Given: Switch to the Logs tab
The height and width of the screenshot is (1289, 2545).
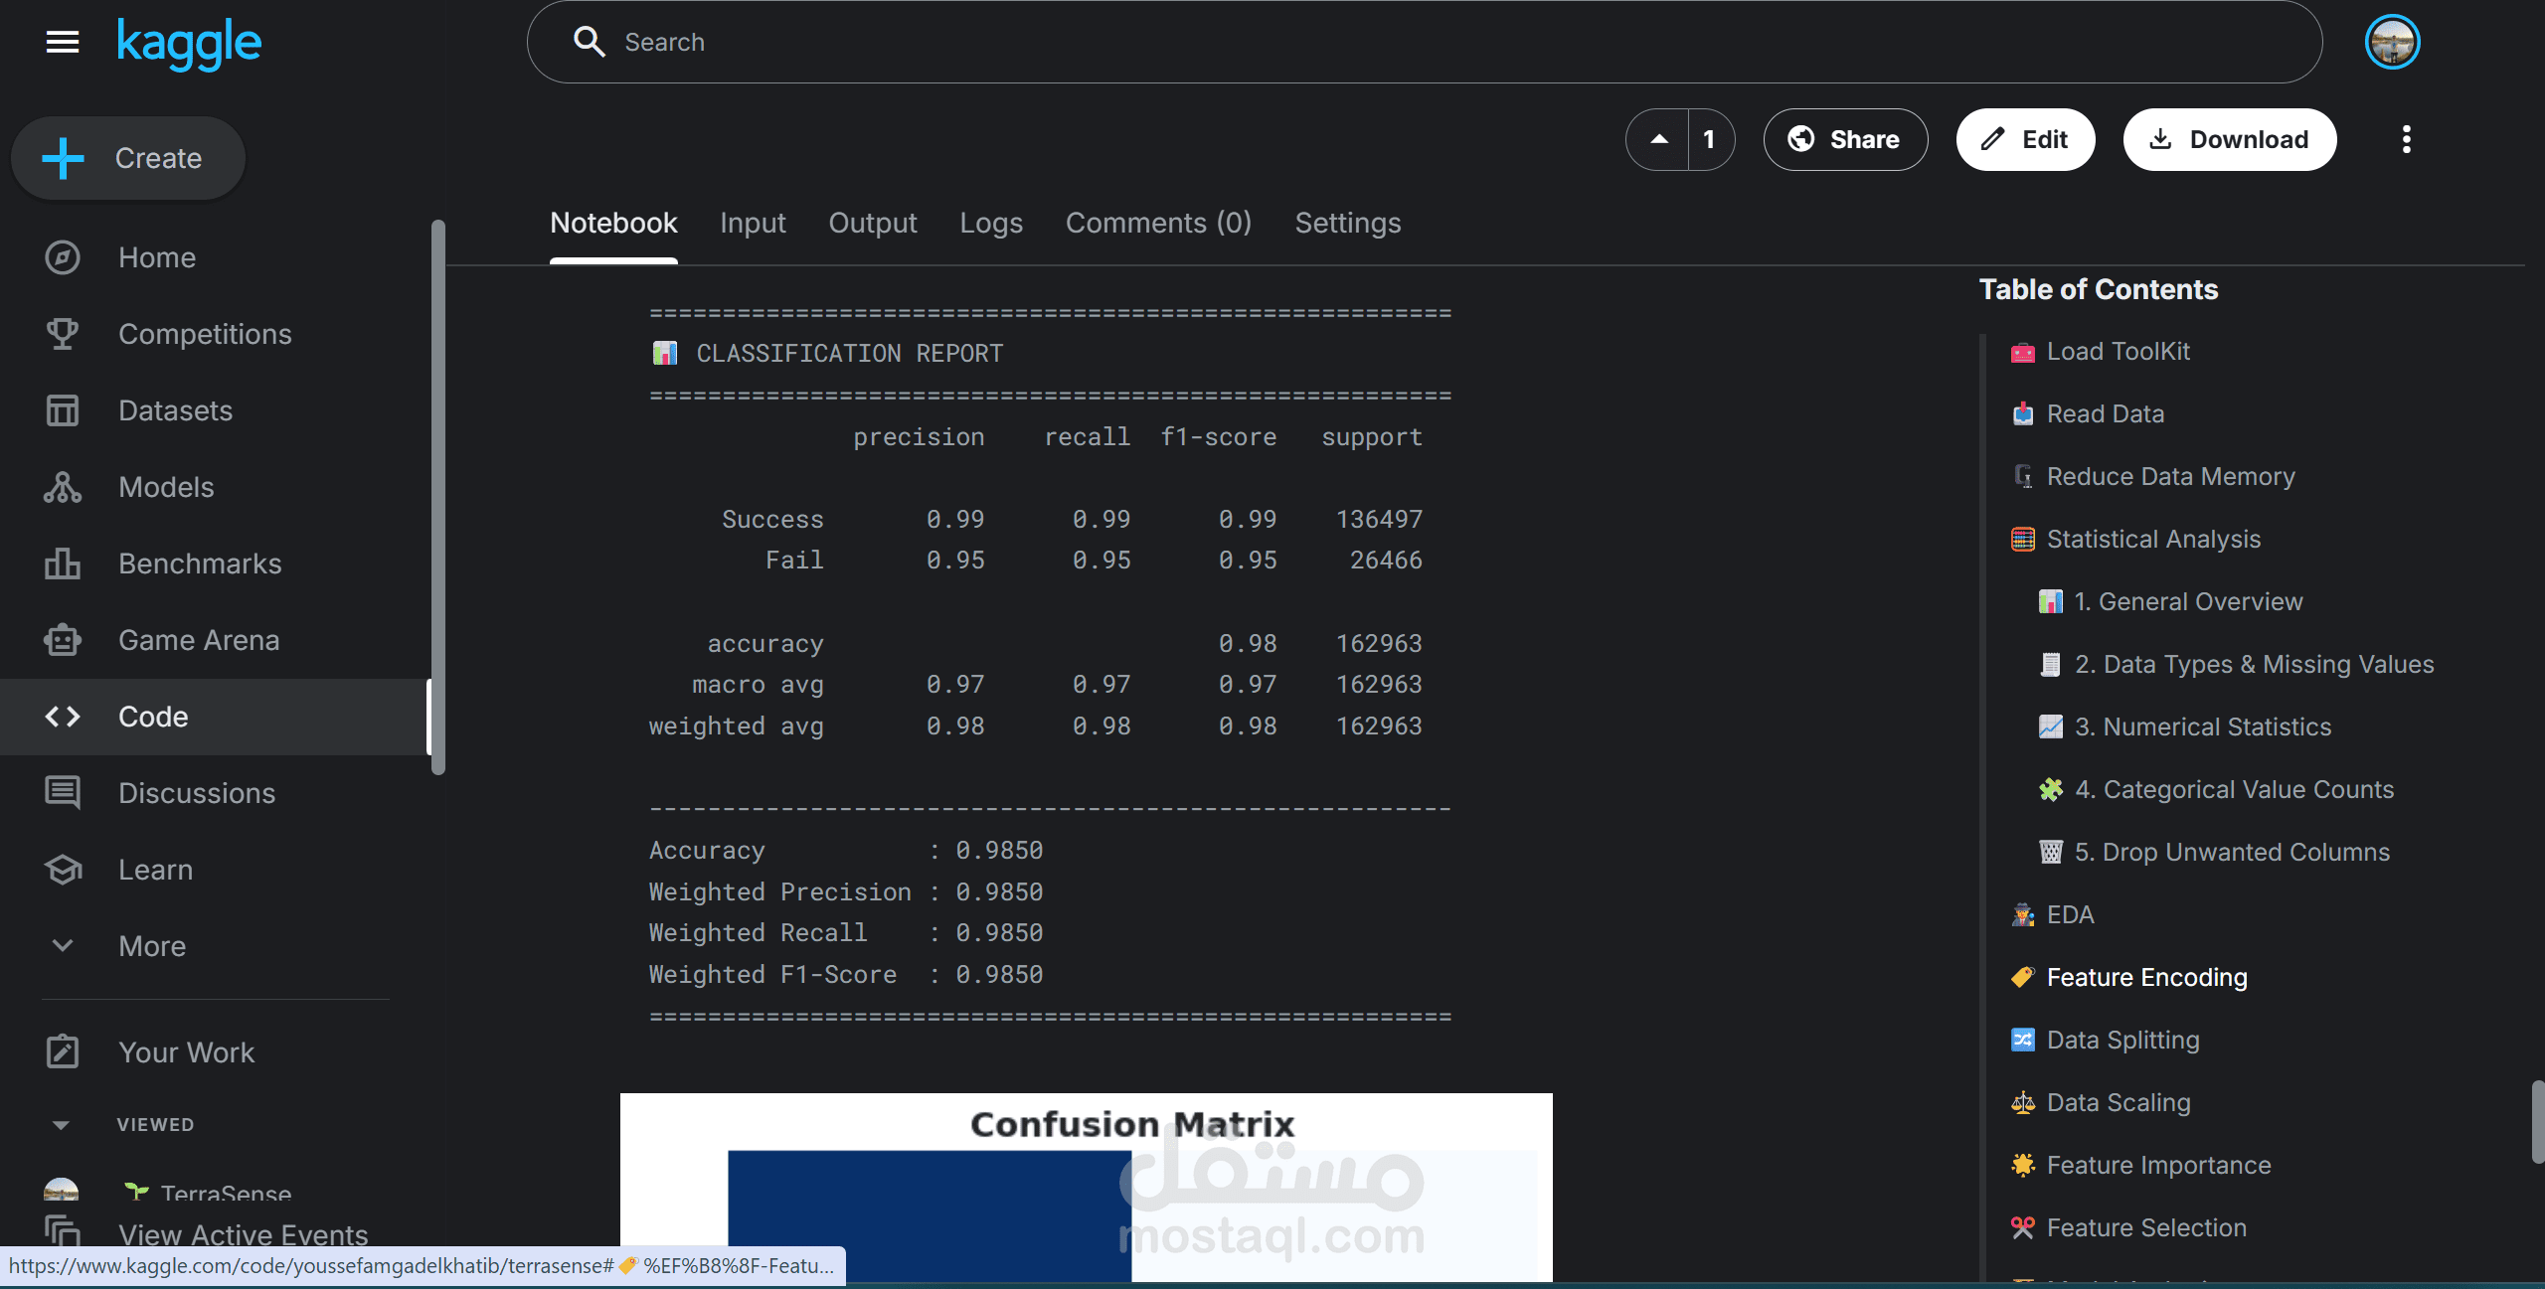Looking at the screenshot, I should pyautogui.click(x=990, y=223).
